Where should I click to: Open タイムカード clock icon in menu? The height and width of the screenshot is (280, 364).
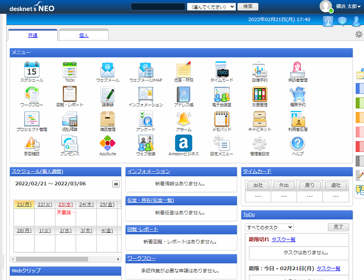(x=222, y=69)
